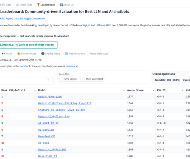
Task: Open the Arena-Hard-Auto sub-tab
Action: click(x=99, y=54)
